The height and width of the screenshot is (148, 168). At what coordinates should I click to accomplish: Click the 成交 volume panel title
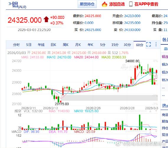(x=18, y=111)
